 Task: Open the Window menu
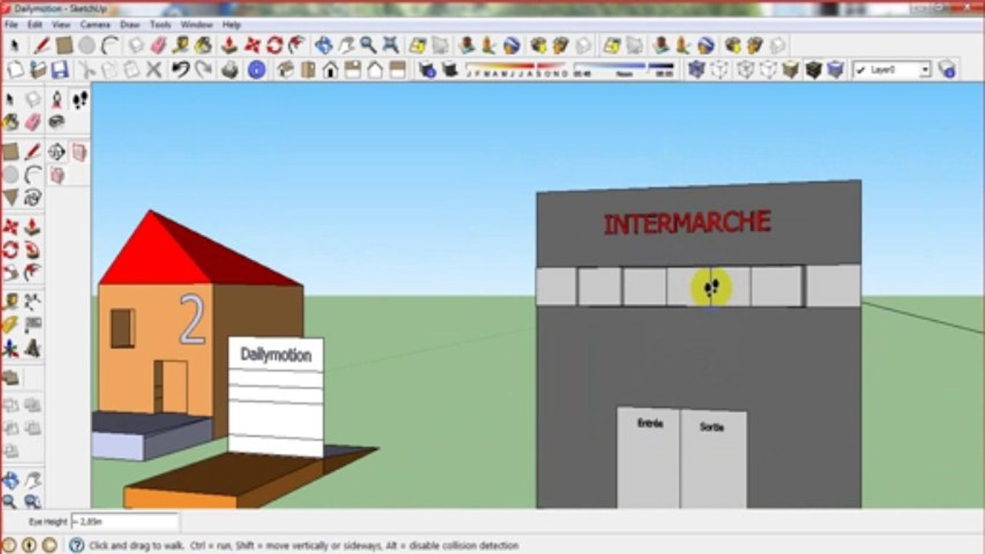tap(196, 25)
